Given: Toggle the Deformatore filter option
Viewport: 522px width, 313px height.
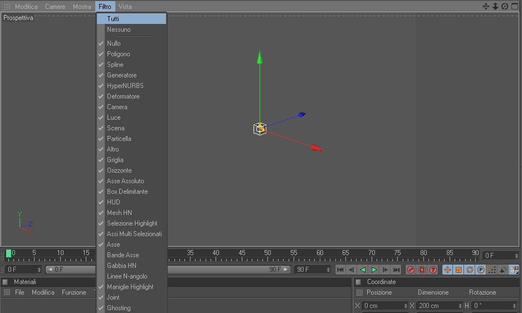Looking at the screenshot, I should [132, 96].
